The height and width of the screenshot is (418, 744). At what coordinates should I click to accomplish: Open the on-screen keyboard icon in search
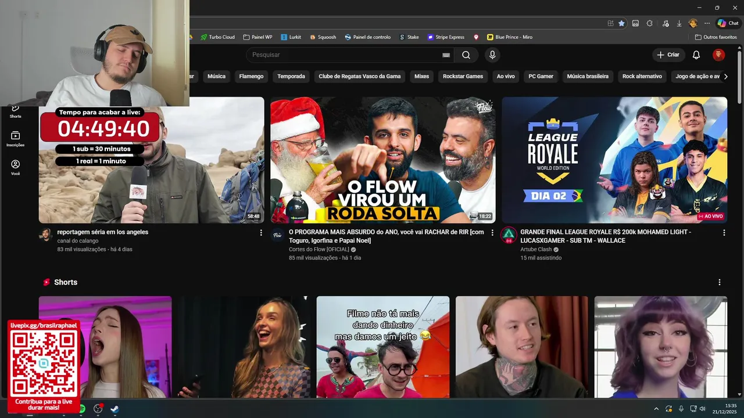point(446,55)
